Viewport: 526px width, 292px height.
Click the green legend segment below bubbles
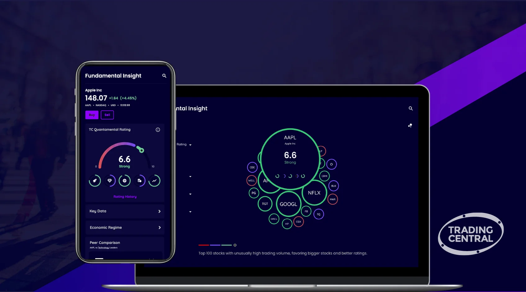tap(226, 245)
